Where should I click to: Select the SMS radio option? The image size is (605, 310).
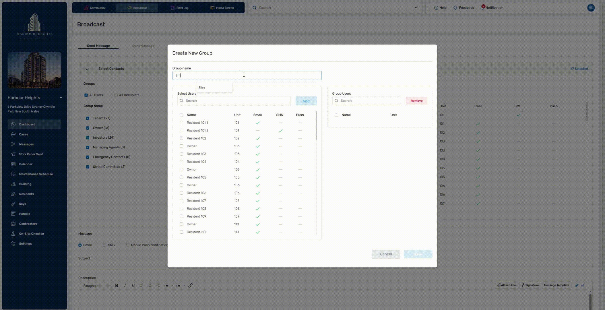pyautogui.click(x=104, y=245)
